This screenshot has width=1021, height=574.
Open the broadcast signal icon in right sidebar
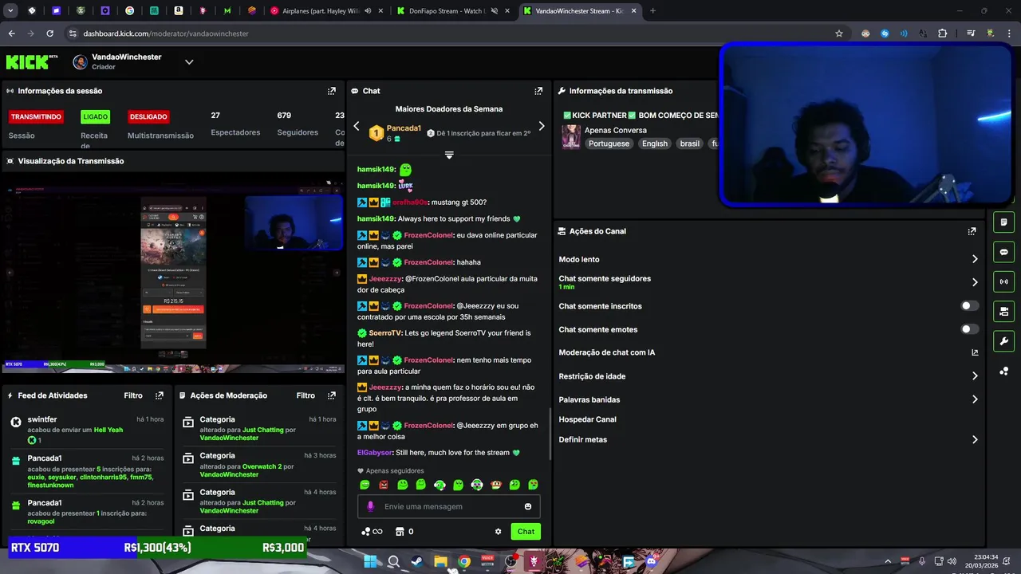click(x=1003, y=281)
